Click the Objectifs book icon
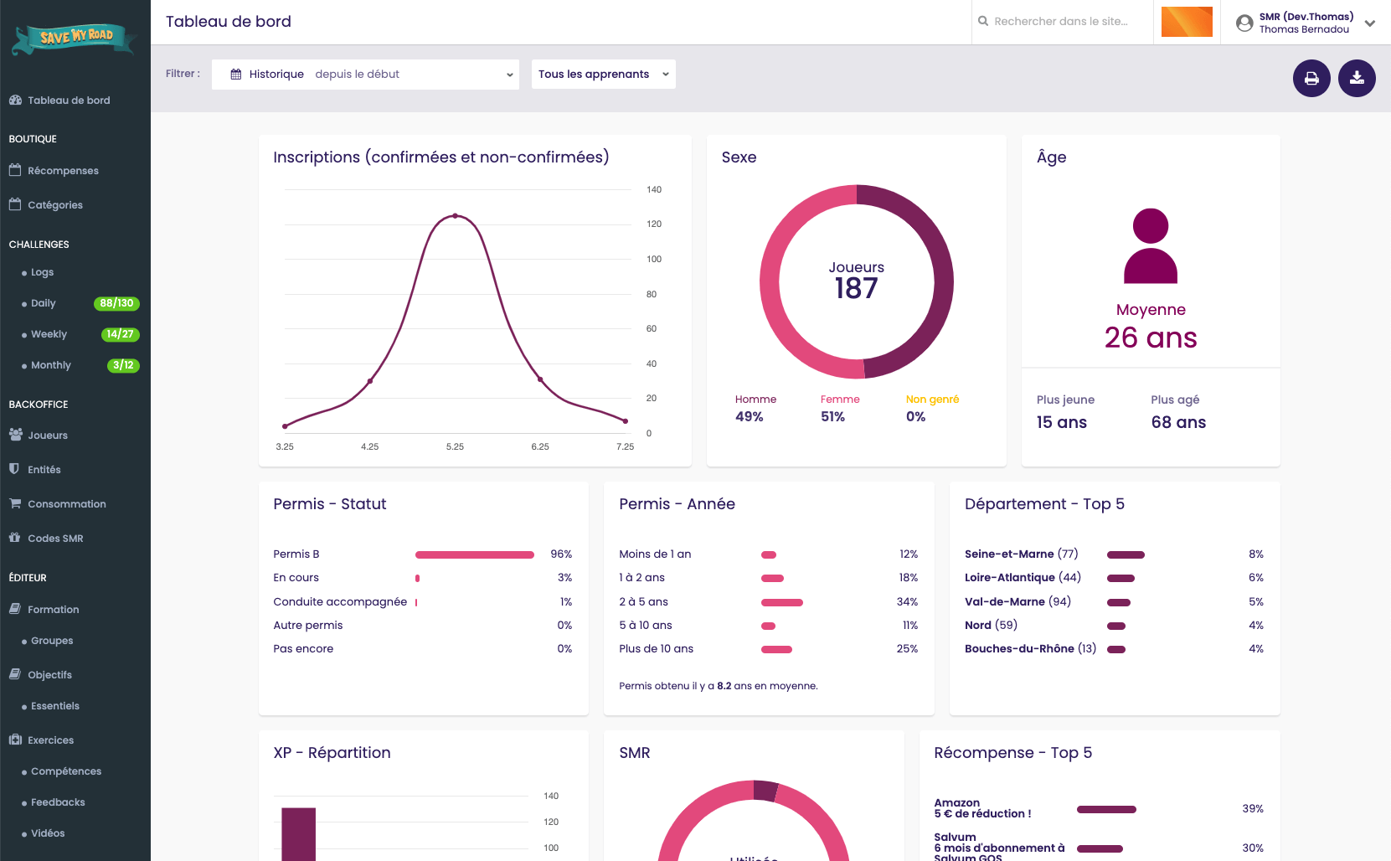 click(x=15, y=674)
